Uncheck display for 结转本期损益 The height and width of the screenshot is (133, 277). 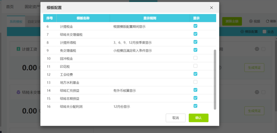(195, 98)
